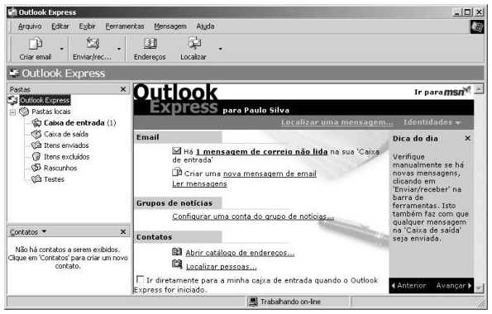Screen dimensions: 492x314
Task: Select the Caixa de saída folder icon
Action: pyautogui.click(x=36, y=134)
